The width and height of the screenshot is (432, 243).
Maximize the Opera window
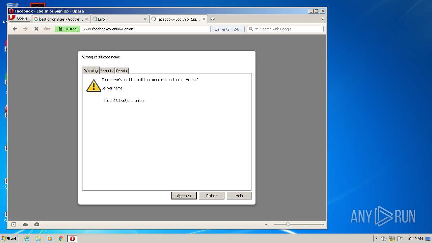317,11
